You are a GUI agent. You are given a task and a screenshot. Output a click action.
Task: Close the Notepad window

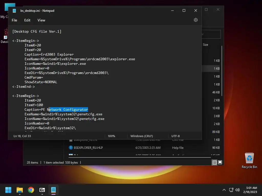click(x=196, y=10)
